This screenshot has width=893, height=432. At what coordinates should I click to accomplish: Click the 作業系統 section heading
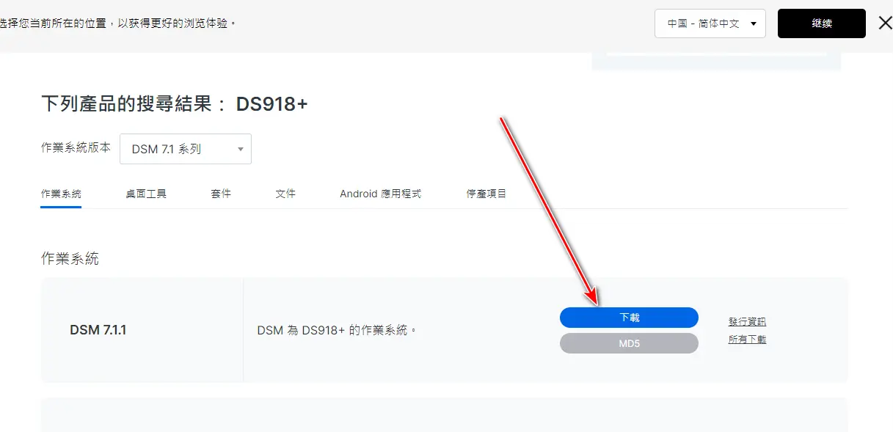click(x=70, y=258)
